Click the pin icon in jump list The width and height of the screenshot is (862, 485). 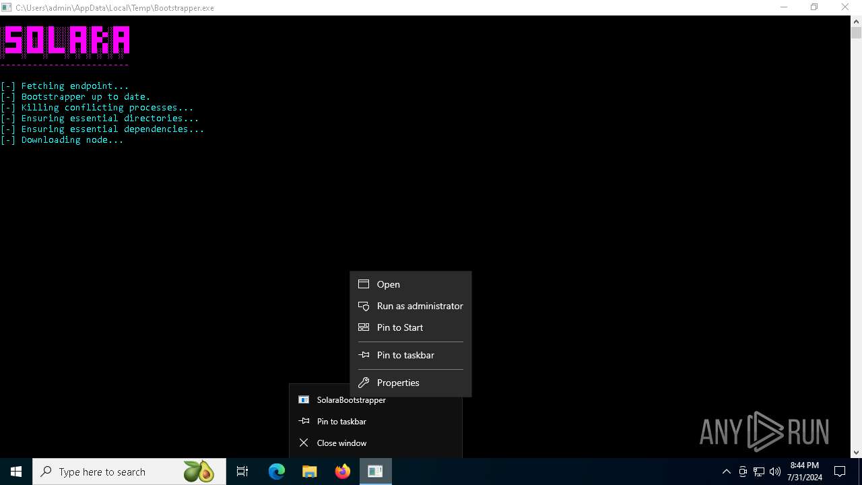coord(304,421)
